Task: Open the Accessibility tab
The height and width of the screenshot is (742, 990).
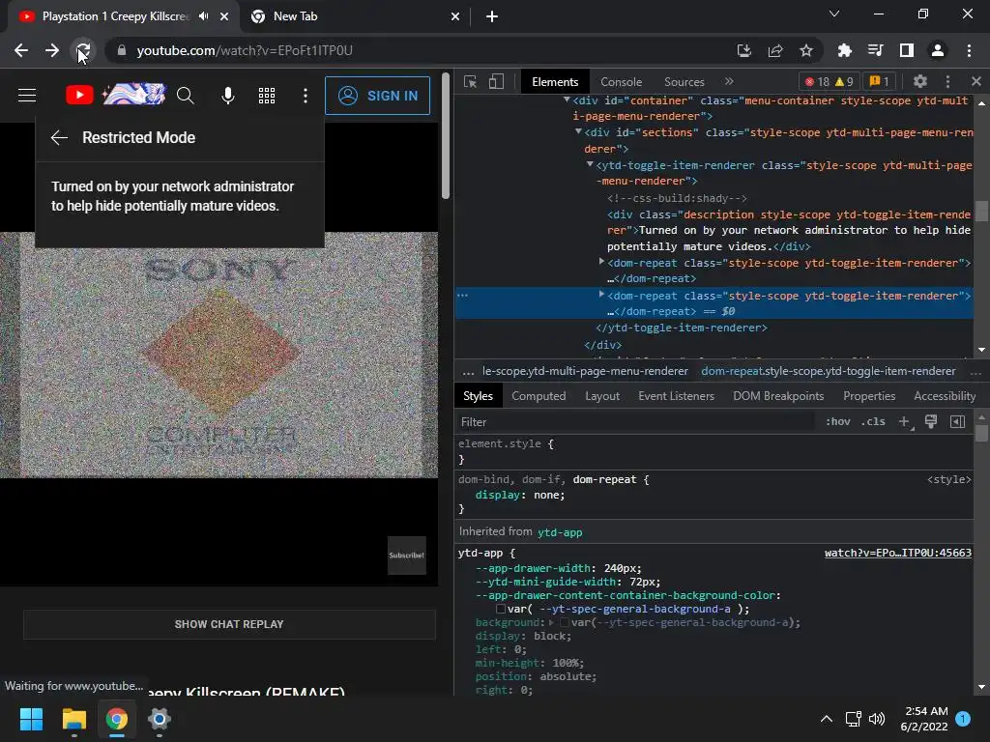Action: tap(945, 396)
